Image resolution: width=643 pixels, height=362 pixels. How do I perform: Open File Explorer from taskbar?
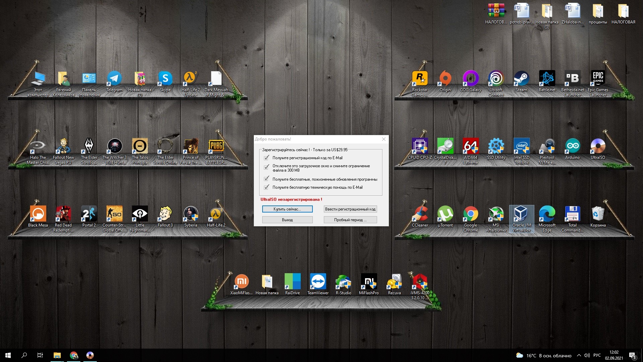(57, 355)
